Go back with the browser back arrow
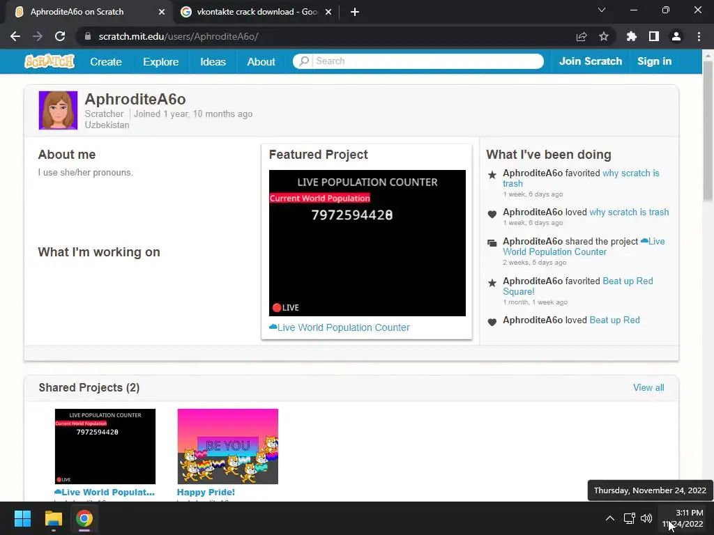This screenshot has width=714, height=535. tap(15, 36)
